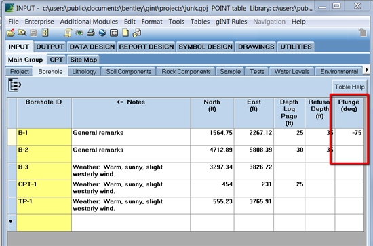Click the printer icon in toolbar
Image resolution: width=373 pixels, height=246 pixels.
(x=91, y=33)
